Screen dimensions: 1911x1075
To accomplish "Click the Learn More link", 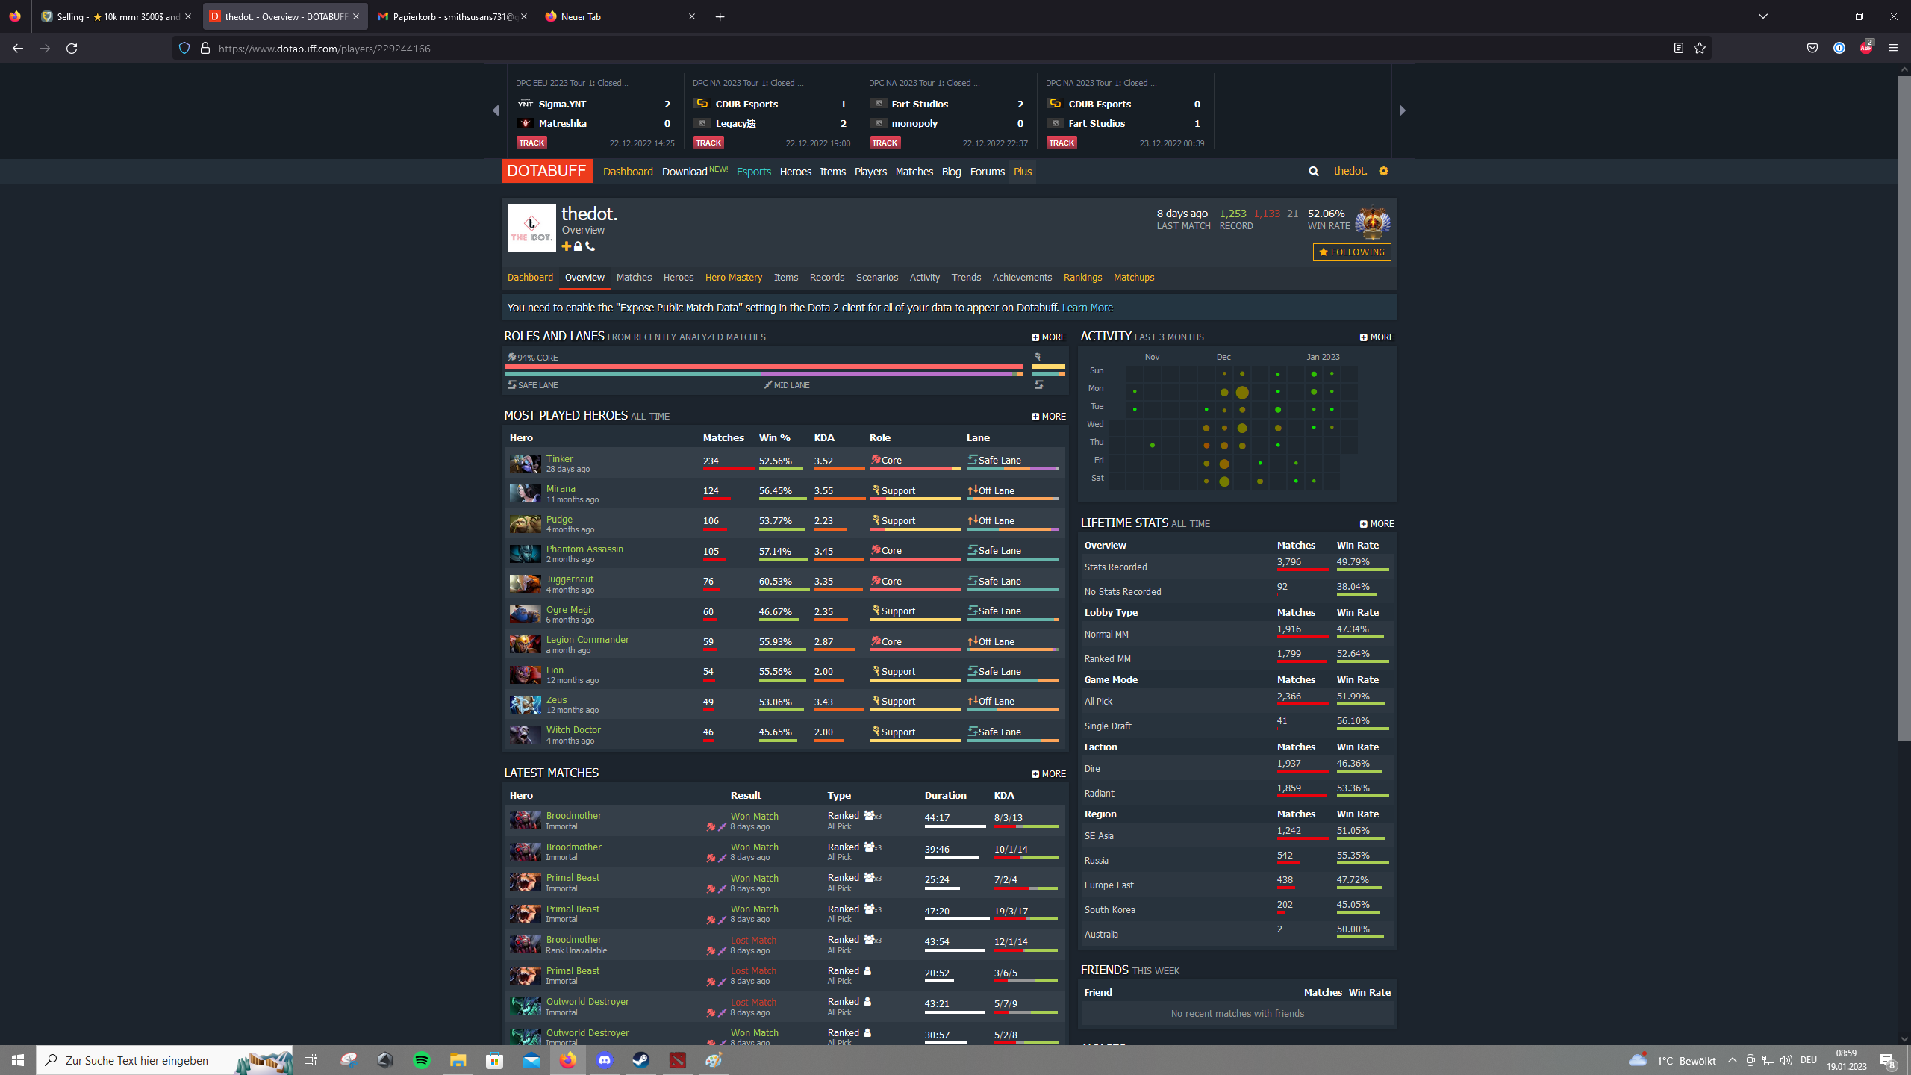I will click(1087, 308).
